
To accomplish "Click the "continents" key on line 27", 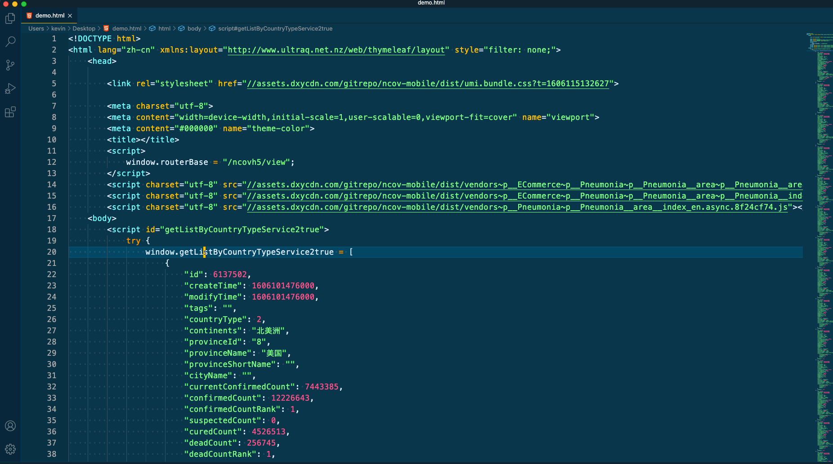I will coord(213,331).
